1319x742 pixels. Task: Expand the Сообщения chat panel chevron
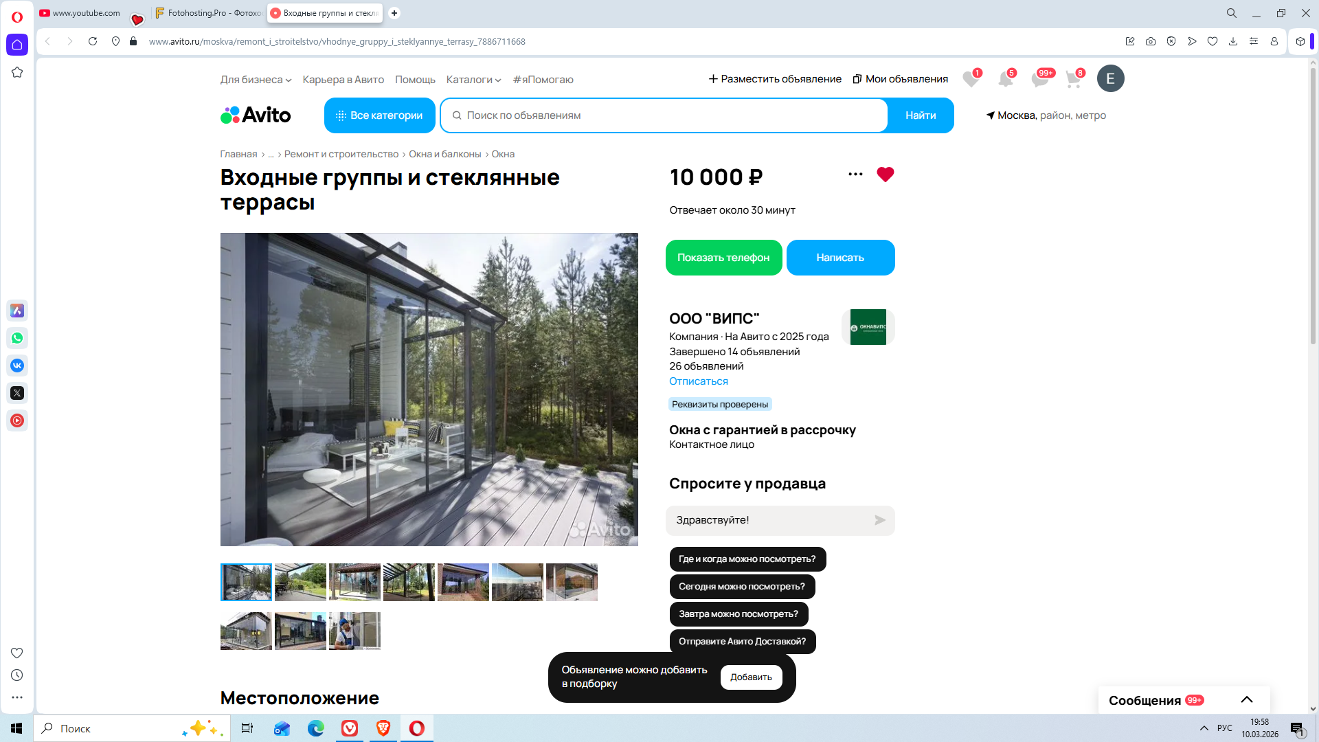click(x=1246, y=700)
